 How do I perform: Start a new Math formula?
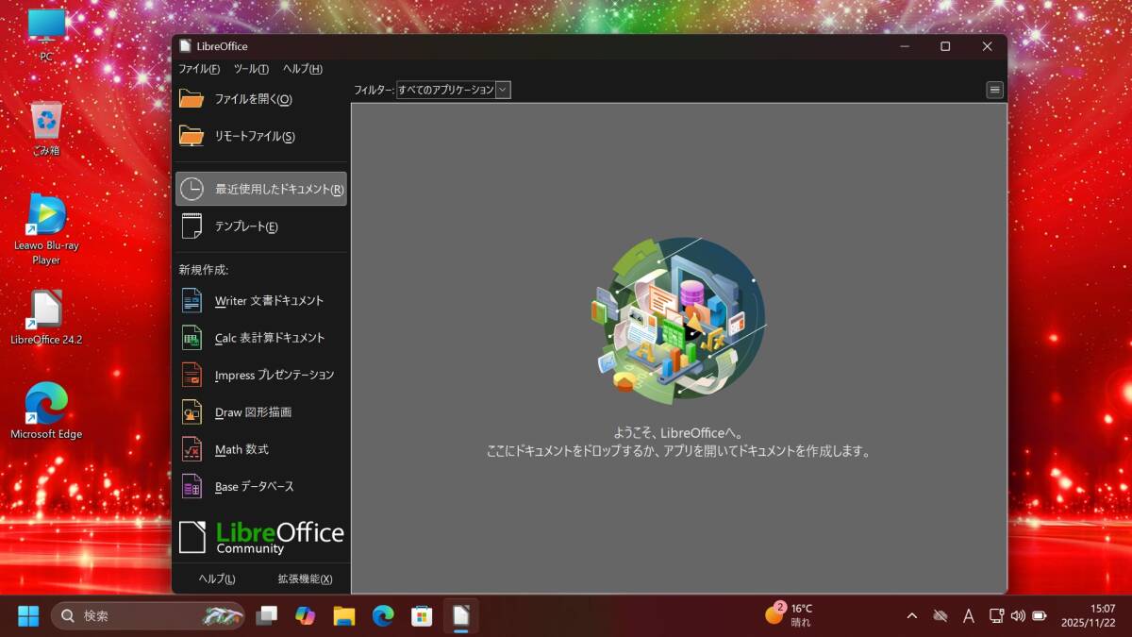[x=241, y=449]
